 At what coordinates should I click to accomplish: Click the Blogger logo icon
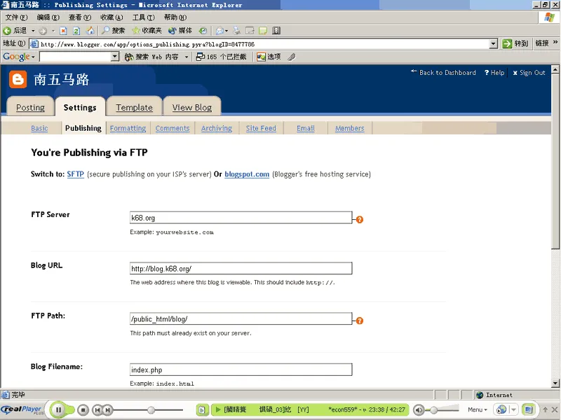point(18,79)
